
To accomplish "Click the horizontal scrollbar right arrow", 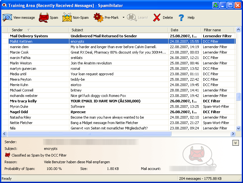I will point(233,134).
